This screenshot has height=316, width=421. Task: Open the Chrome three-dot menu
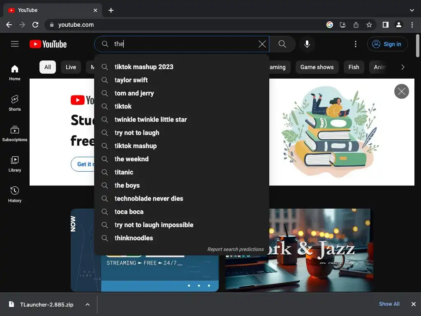tap(412, 25)
